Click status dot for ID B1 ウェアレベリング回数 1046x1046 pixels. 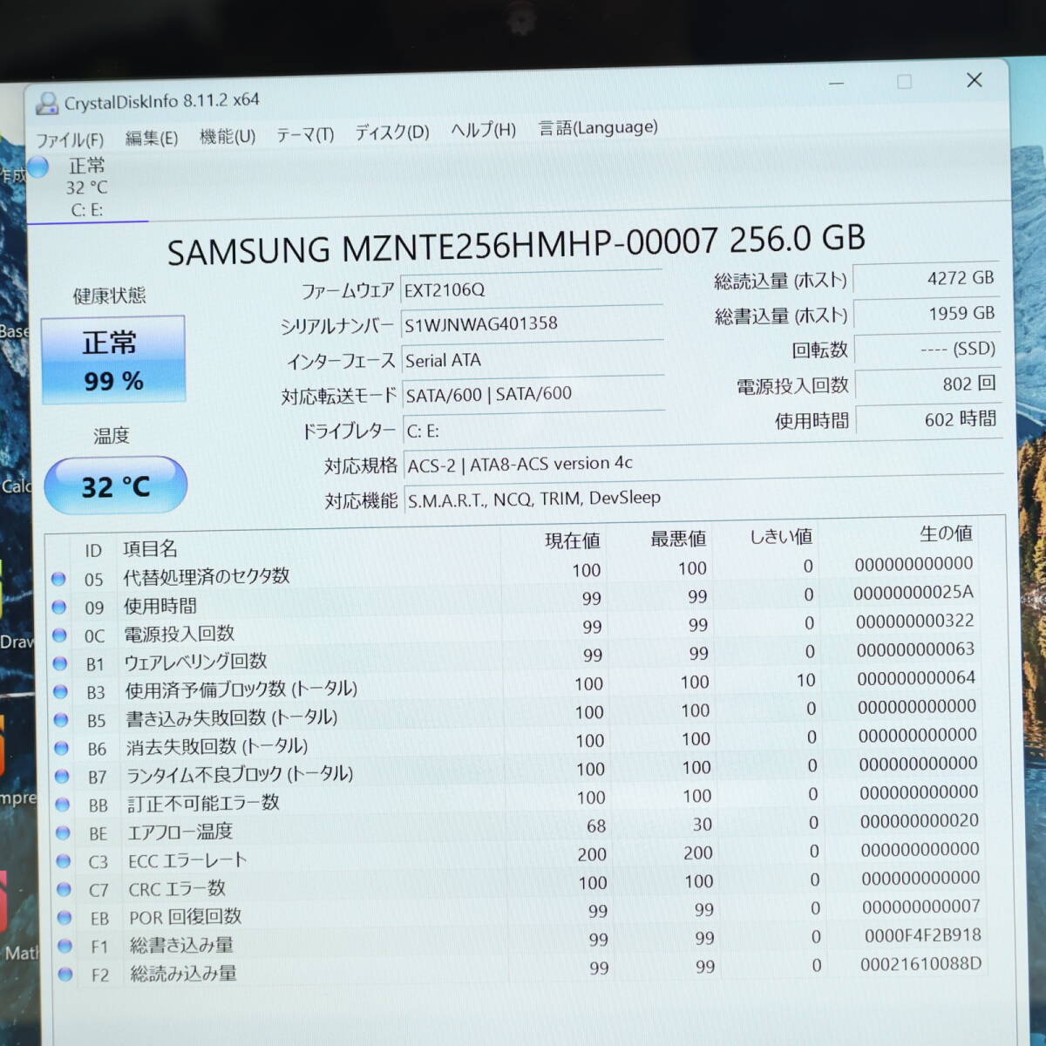point(60,663)
